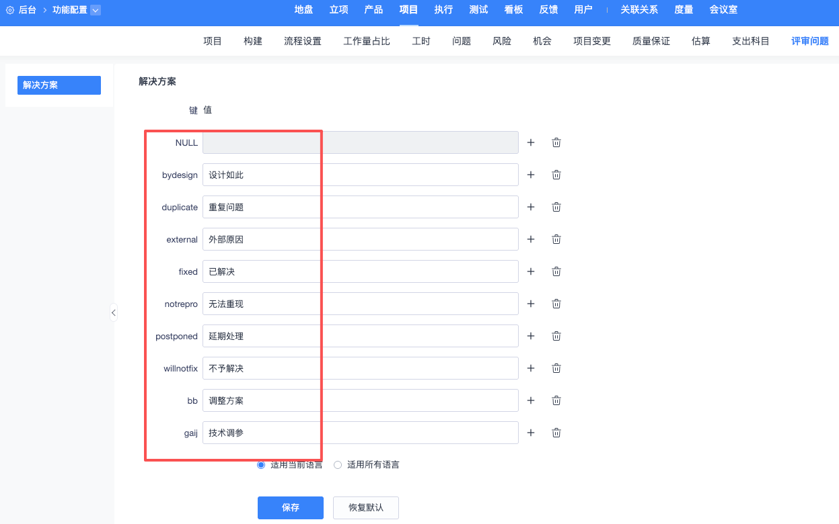
Task: Click the 外部原因 value field
Action: [x=361, y=239]
